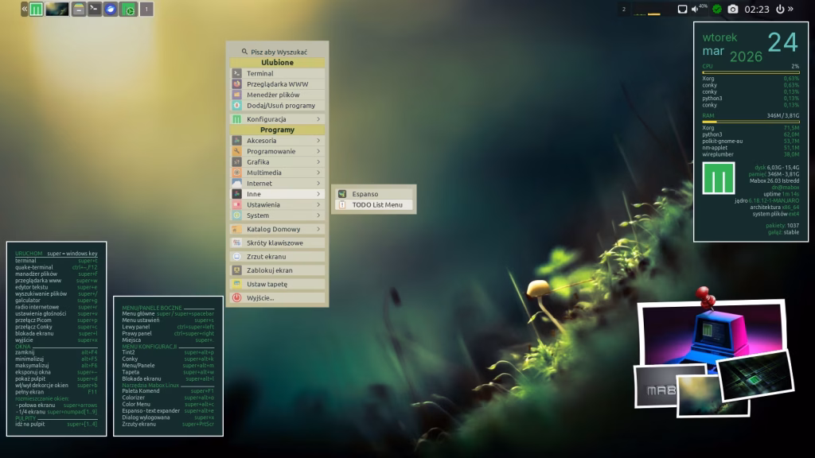Launch the terminal from the top panel
Viewport: 815px width, 458px height.
point(94,10)
